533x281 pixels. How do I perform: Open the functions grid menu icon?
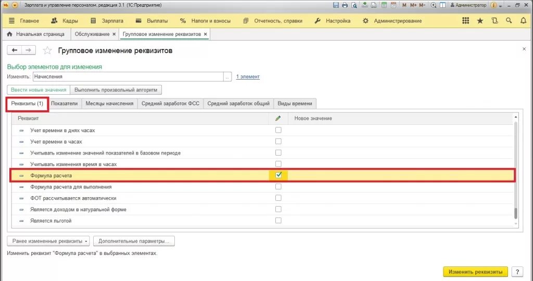click(x=466, y=21)
